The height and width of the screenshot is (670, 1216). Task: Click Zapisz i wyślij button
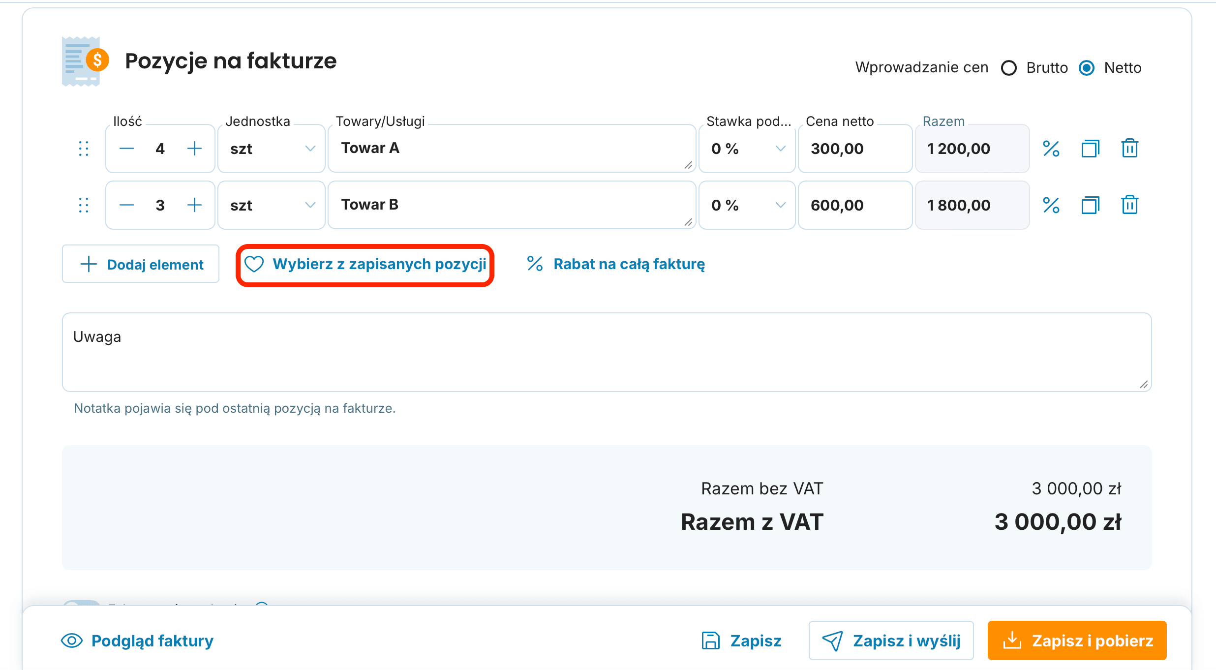tap(891, 640)
